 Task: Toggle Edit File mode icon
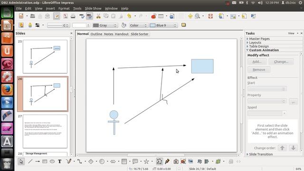57,16
